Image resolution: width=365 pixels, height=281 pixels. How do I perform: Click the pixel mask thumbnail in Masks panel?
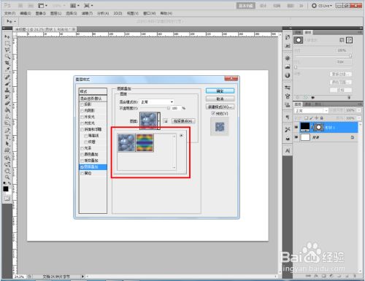pyautogui.click(x=299, y=40)
